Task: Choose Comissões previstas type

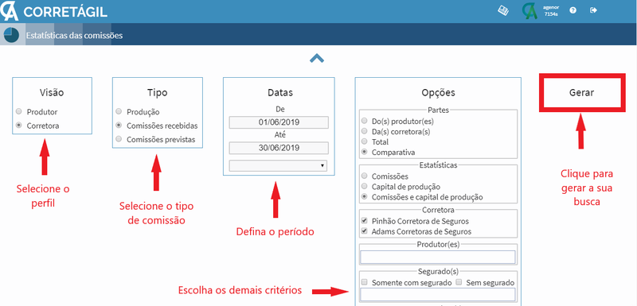Action: [x=119, y=139]
